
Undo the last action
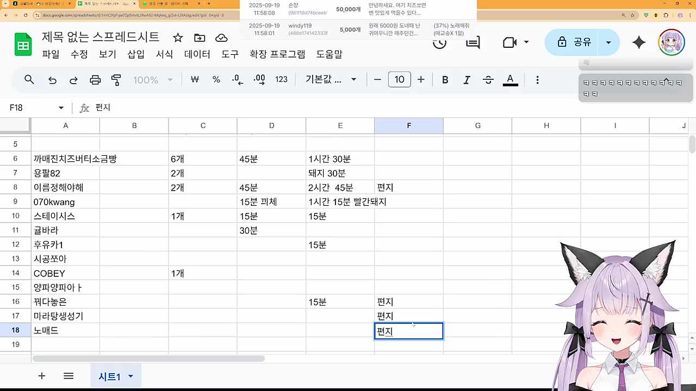click(52, 80)
